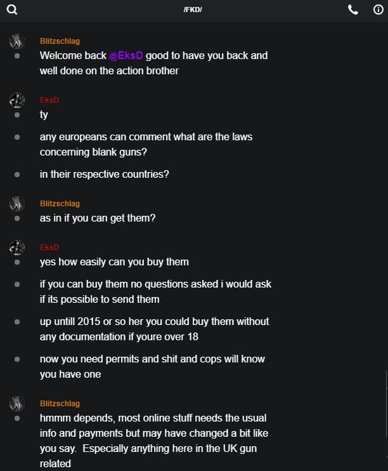Click EksD's avatar beside "yes how easily" message
This screenshot has height=471, width=388.
point(16,247)
